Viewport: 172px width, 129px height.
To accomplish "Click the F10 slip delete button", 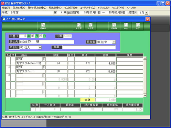I will point(114,26).
